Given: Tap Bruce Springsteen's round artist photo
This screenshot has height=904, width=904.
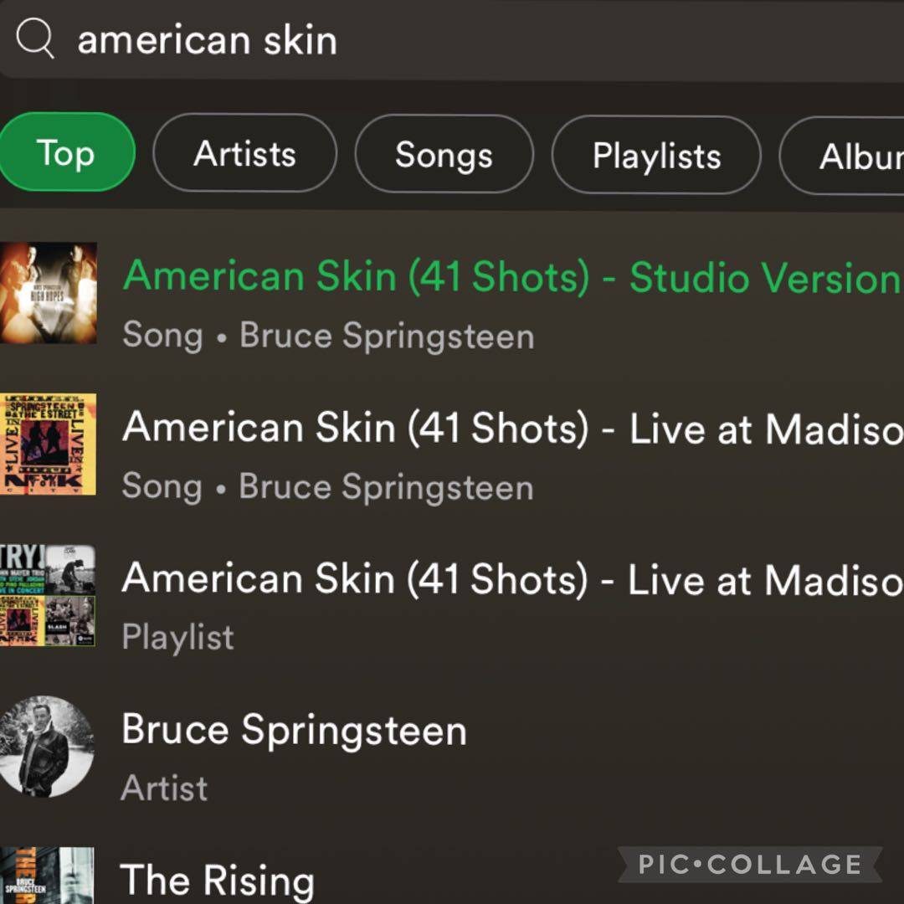Looking at the screenshot, I should tap(46, 746).
